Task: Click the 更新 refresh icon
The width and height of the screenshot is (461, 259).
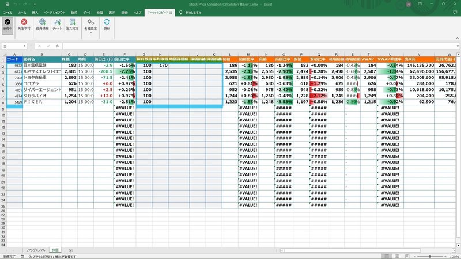Action: coord(107,24)
